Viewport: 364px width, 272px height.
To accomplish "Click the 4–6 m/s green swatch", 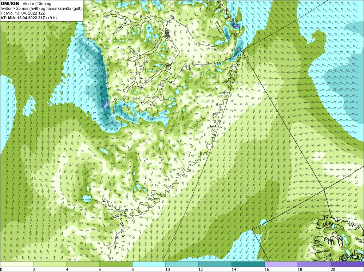I will [83, 264].
